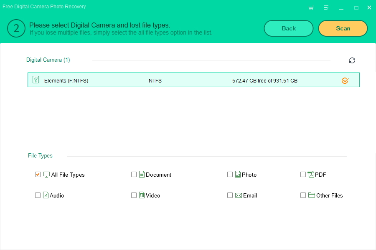Enable the Photo checkbox
The image size is (376, 250).
coord(230,175)
